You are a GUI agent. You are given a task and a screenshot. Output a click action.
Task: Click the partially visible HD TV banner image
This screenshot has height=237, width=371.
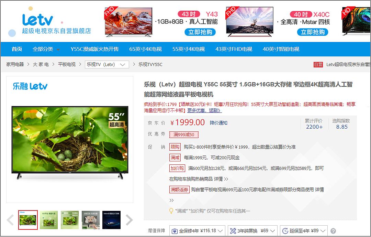(356, 21)
